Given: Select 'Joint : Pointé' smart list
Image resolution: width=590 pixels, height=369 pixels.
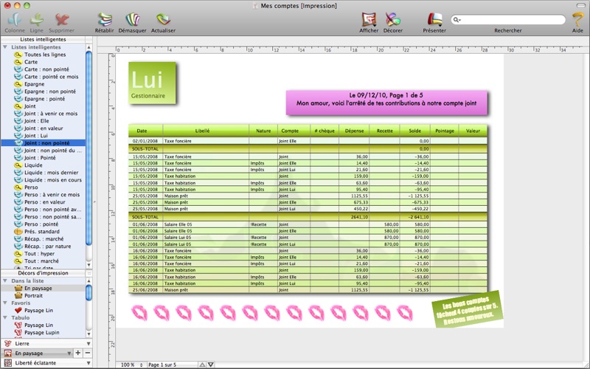Looking at the screenshot, I should pos(40,158).
